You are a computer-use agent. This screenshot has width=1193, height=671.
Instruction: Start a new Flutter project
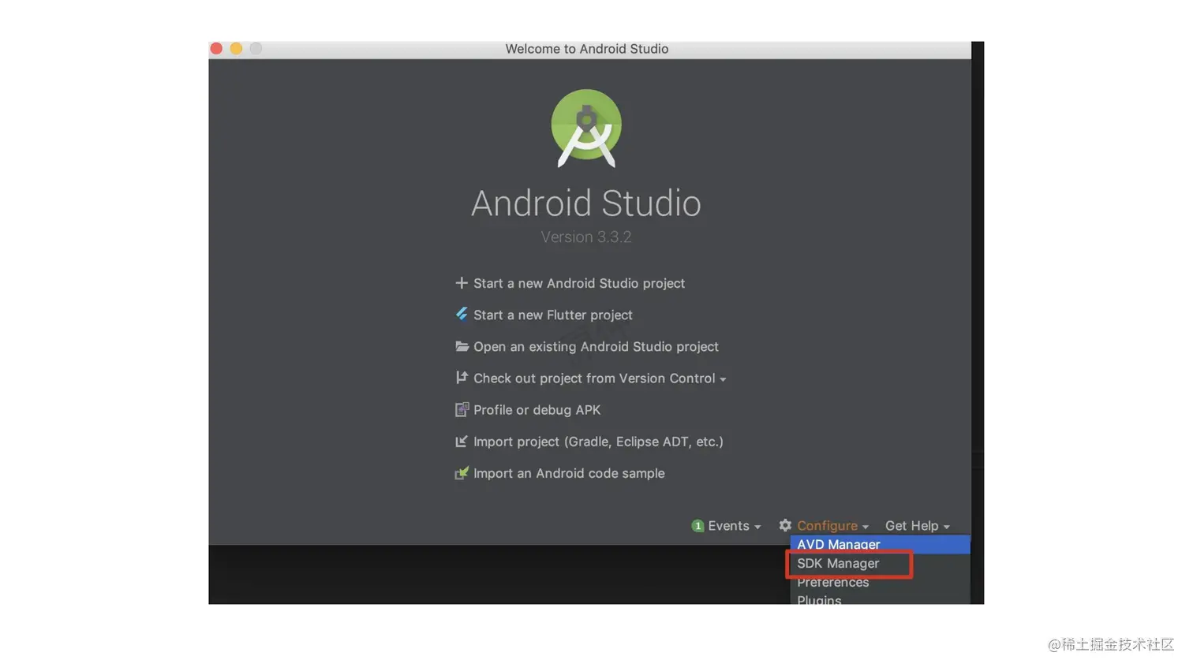pyautogui.click(x=553, y=315)
